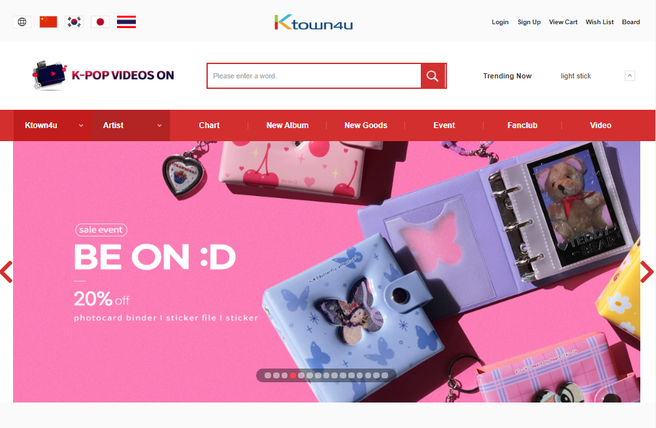Select the first carousel indicator dot
Screen dimensions: 656x428
tap(268, 375)
